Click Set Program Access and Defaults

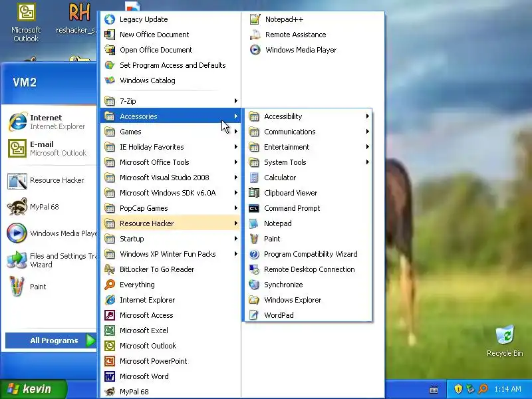[171, 65]
